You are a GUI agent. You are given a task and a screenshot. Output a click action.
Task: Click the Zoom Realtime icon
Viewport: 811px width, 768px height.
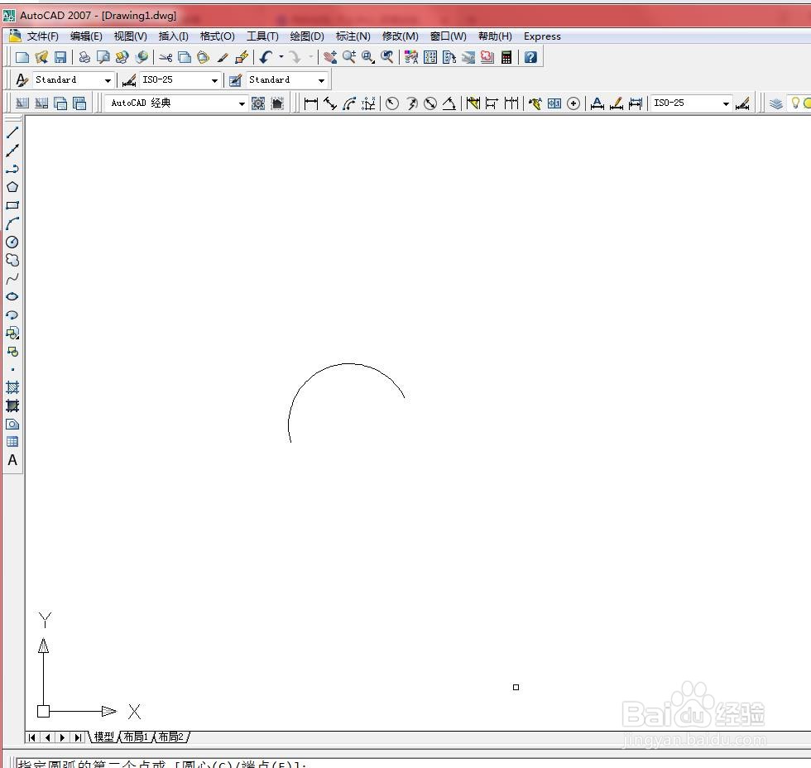(349, 57)
